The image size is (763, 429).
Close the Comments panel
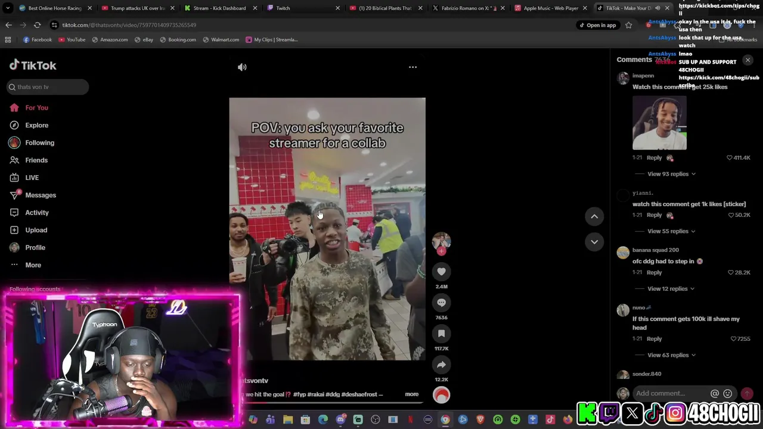748,60
